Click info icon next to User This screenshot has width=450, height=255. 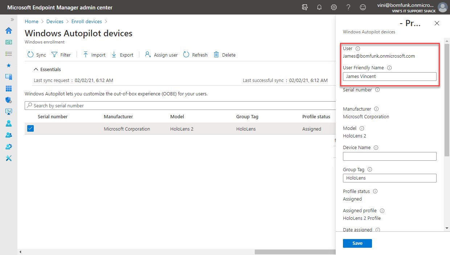358,49
